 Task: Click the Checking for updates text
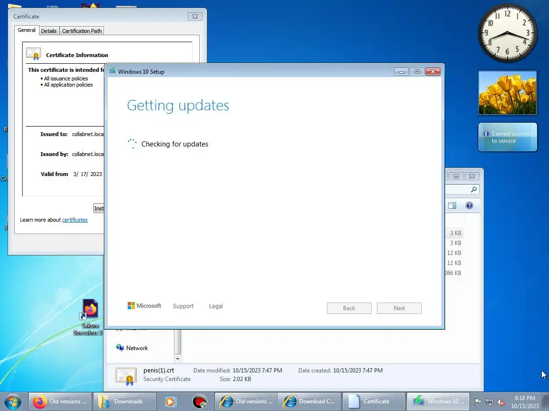175,144
